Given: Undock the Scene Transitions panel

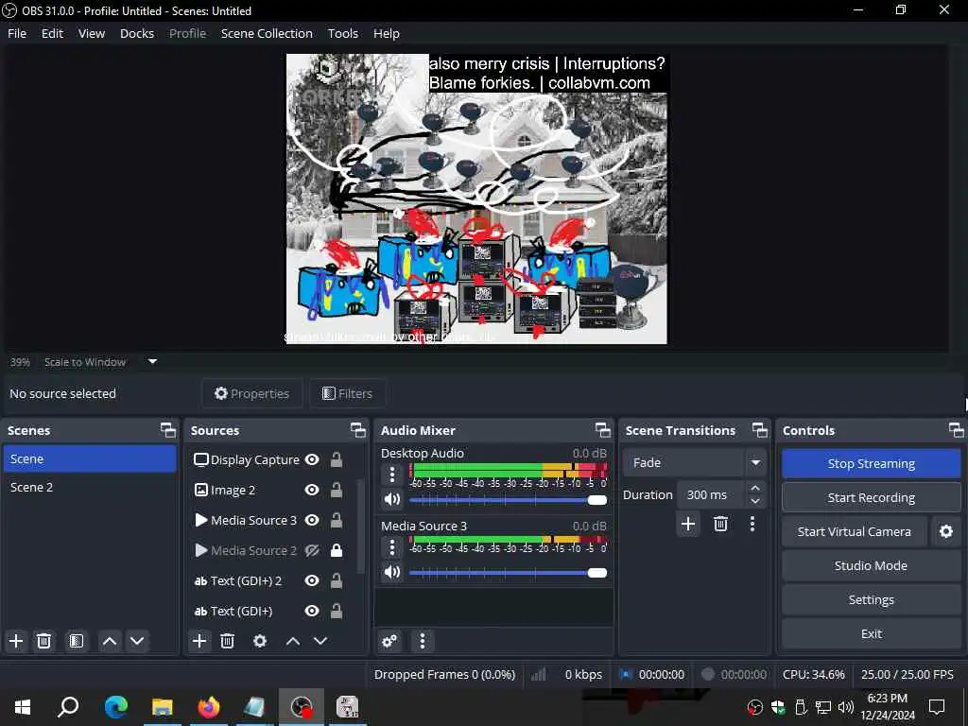Looking at the screenshot, I should tap(759, 430).
